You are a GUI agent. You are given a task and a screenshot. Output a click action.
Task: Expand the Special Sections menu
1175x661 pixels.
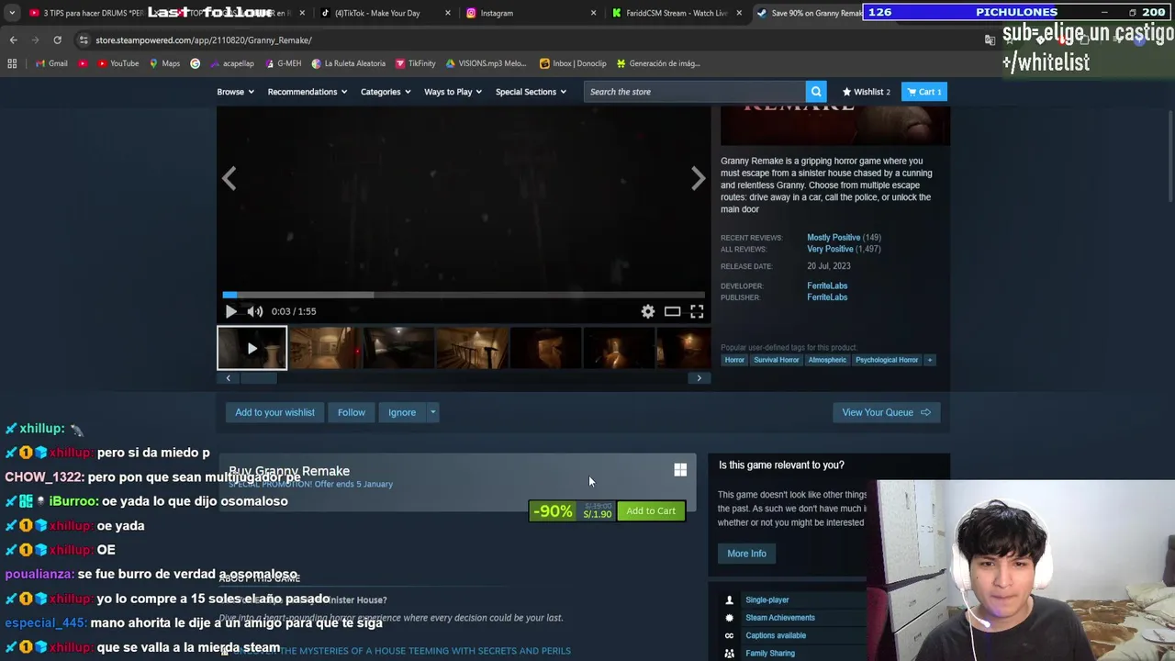(531, 92)
